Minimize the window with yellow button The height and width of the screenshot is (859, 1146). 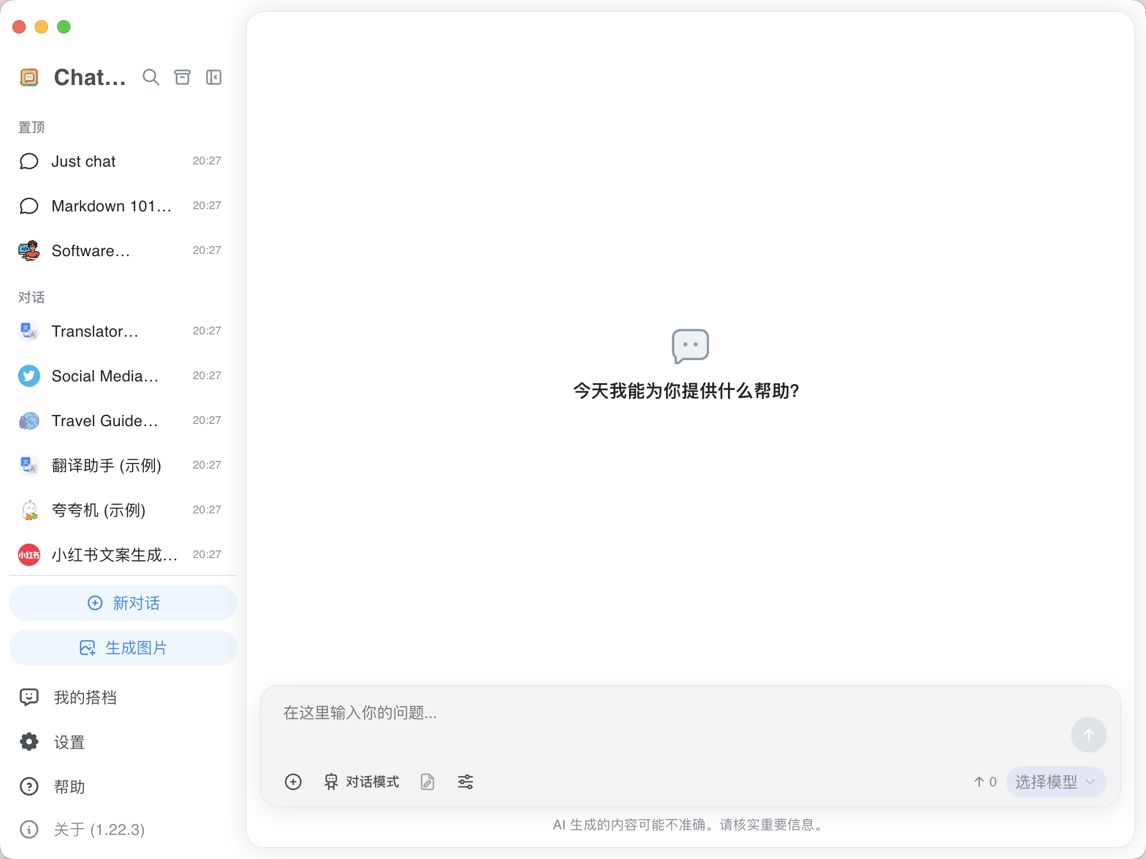pyautogui.click(x=41, y=27)
